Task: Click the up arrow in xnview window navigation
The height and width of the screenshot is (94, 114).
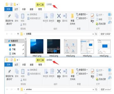Action: 18,89
